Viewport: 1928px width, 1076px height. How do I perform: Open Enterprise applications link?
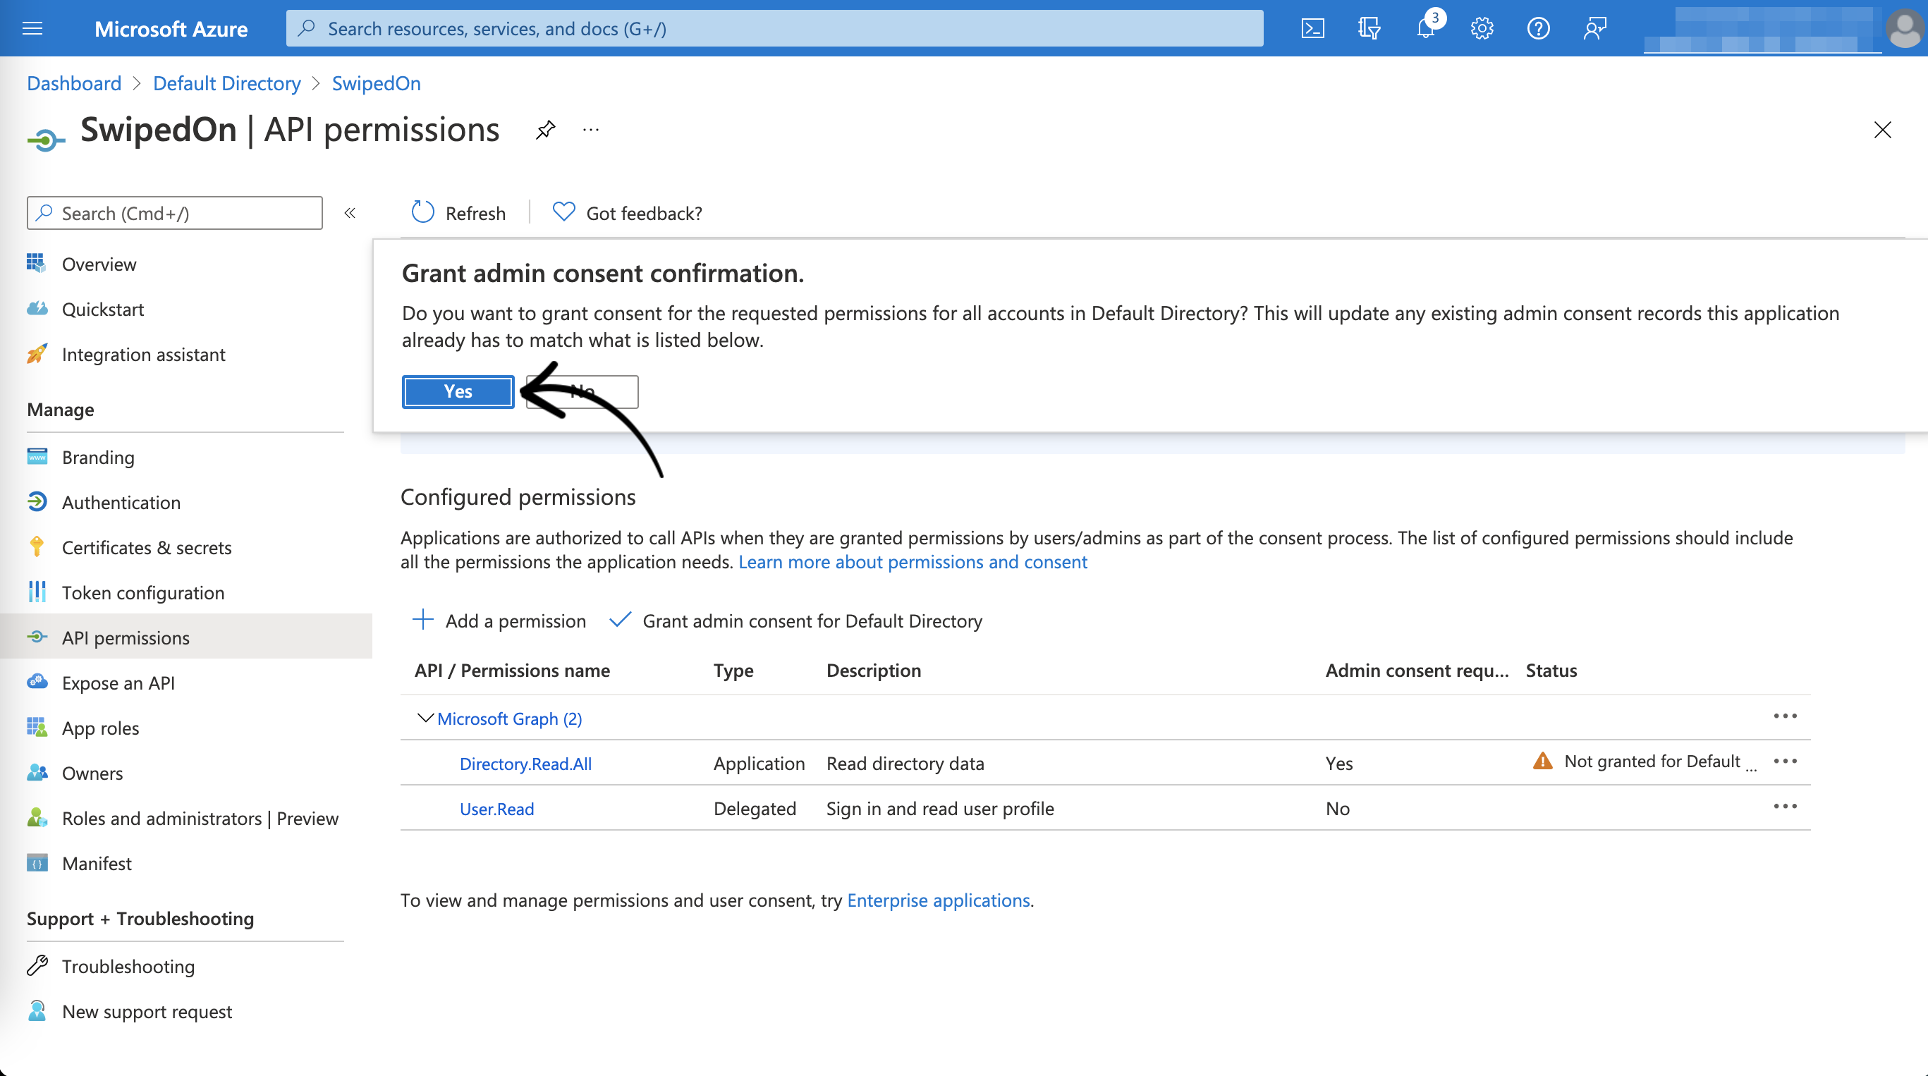pos(939,900)
